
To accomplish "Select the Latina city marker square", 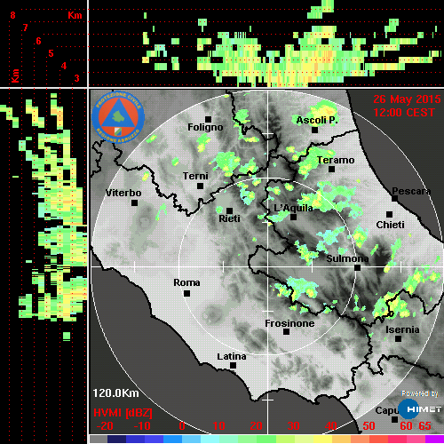I will [233, 365].
